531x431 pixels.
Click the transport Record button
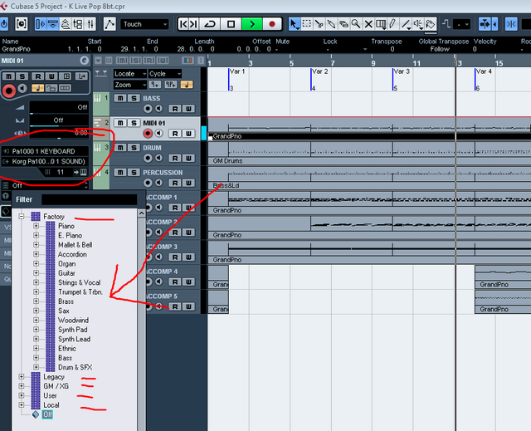[272, 24]
